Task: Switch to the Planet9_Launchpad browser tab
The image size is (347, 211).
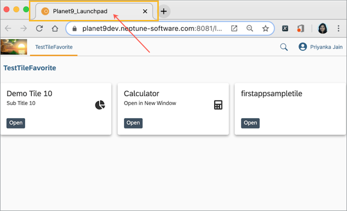Action: pos(80,11)
